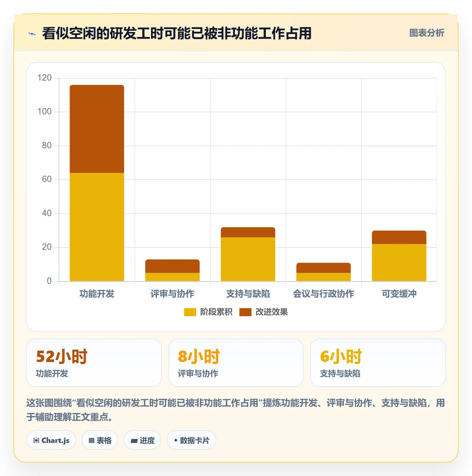
Task: Click the yellow segment of 评审与协作 bar
Action: [x=172, y=277]
